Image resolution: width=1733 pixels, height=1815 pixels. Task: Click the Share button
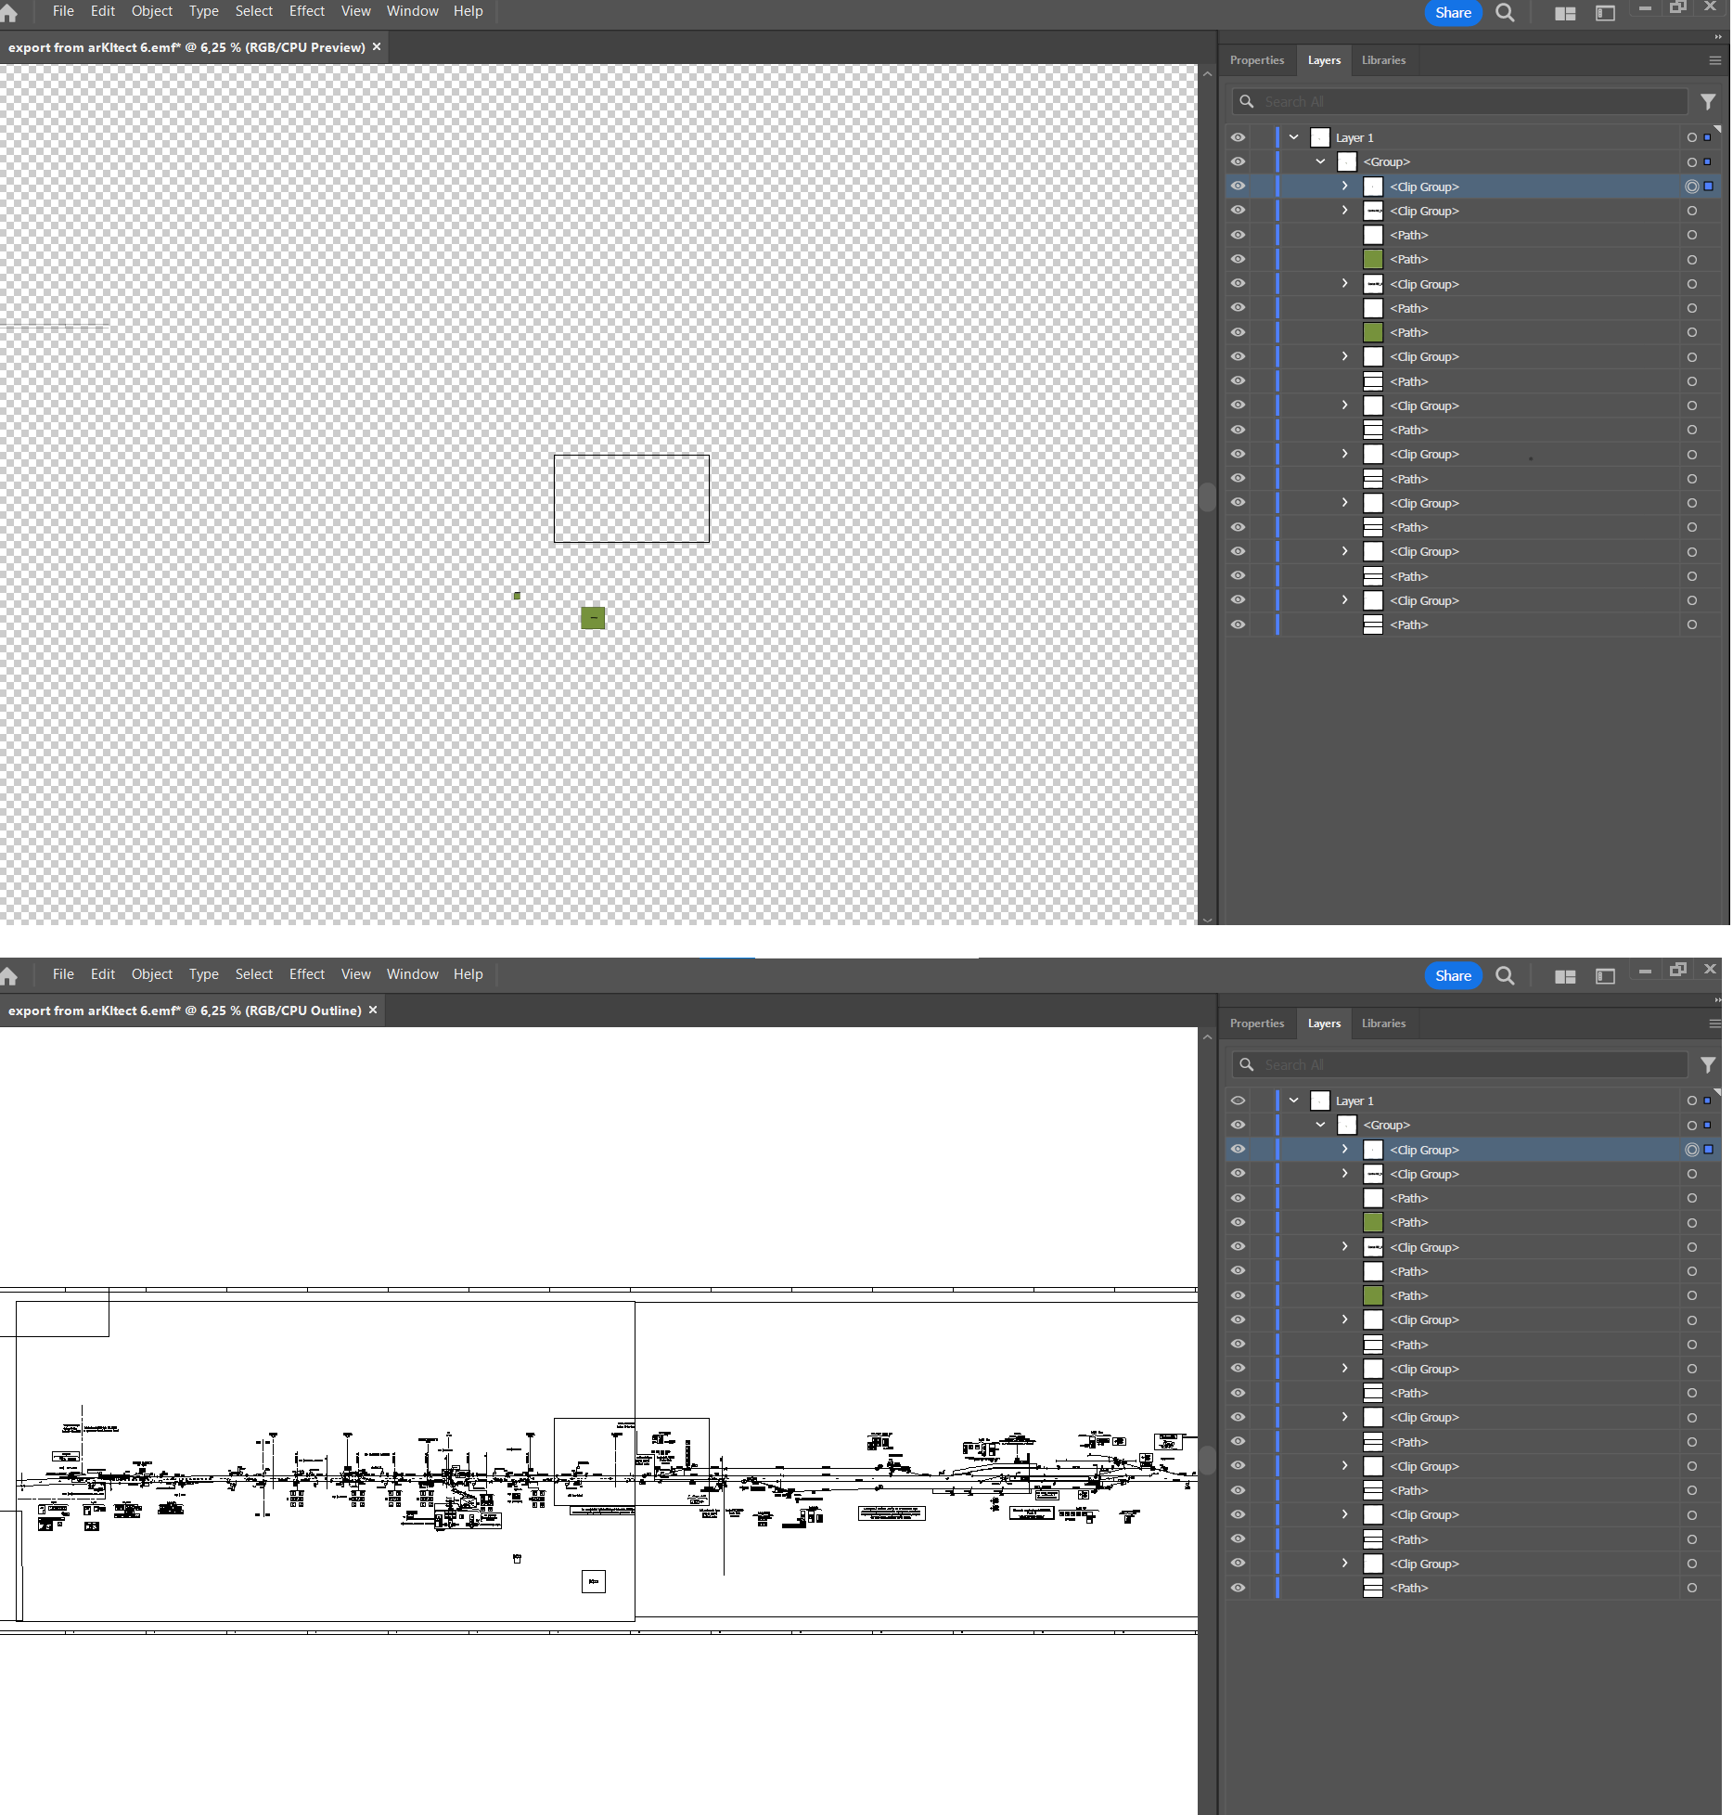[1453, 13]
